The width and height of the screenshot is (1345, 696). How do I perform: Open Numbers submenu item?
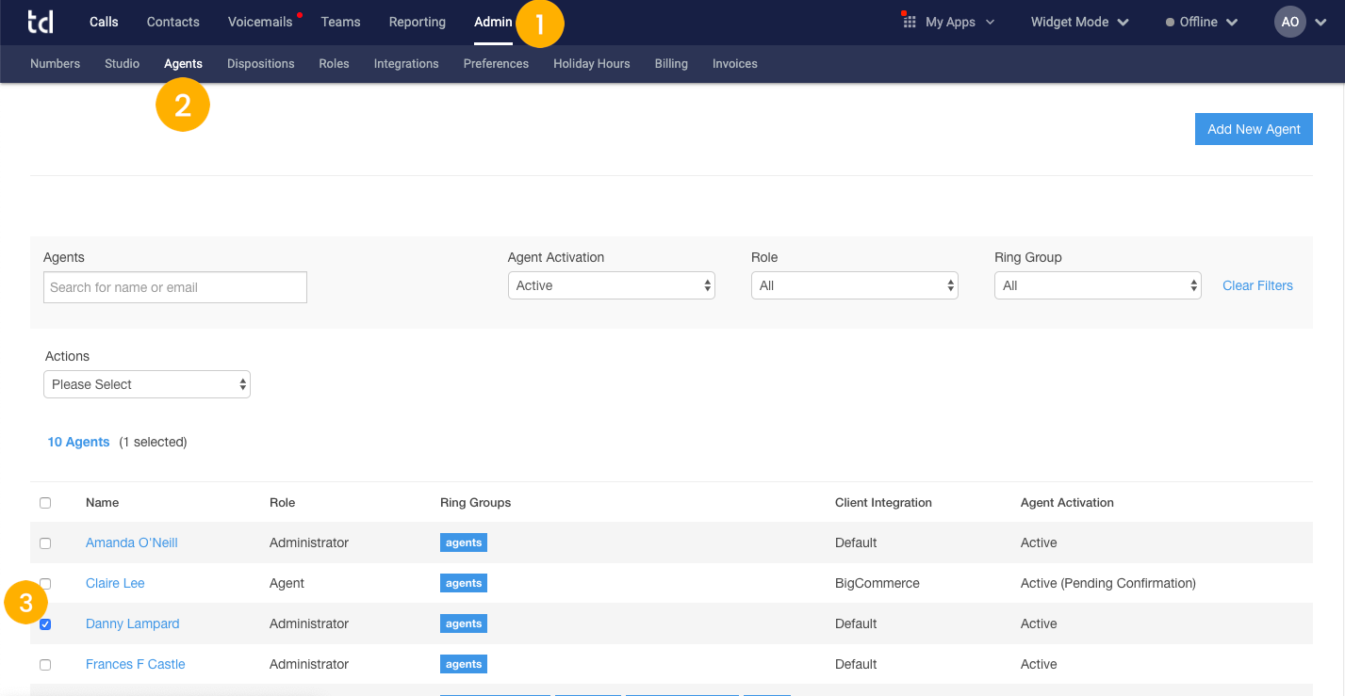55,64
